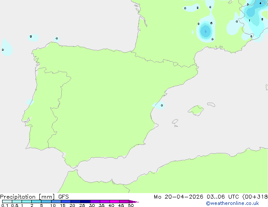Pick the 40–45 mm magenta legend swatch
The width and height of the screenshot is (268, 207).
[x=115, y=202]
